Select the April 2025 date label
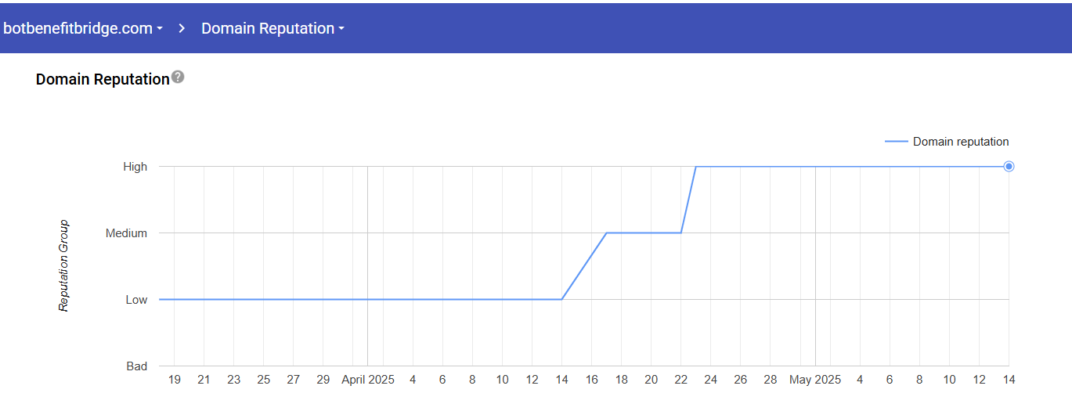The height and width of the screenshot is (411, 1072). [x=368, y=380]
